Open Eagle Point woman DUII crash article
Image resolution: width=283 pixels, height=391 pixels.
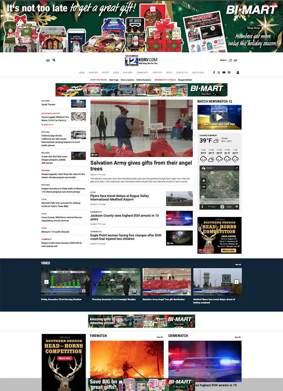tap(126, 237)
